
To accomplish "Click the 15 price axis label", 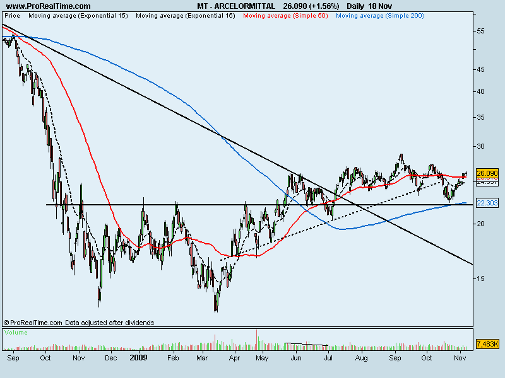I will tap(480, 278).
